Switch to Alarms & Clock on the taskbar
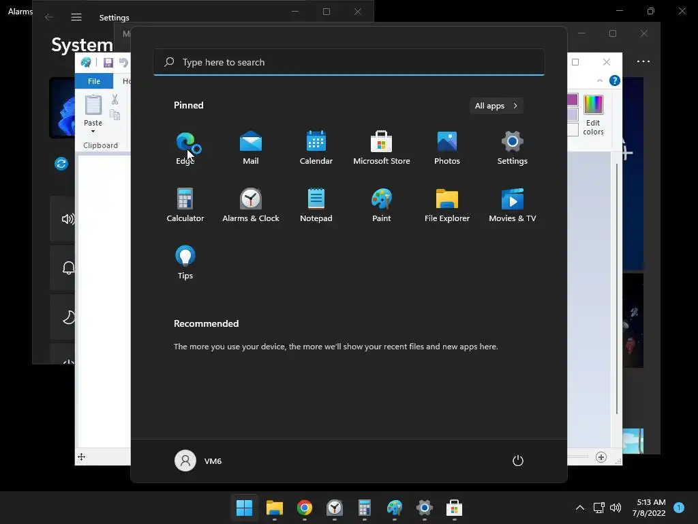 [x=334, y=508]
